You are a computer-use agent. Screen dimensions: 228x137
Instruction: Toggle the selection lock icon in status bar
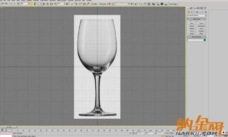[x=130, y=133]
